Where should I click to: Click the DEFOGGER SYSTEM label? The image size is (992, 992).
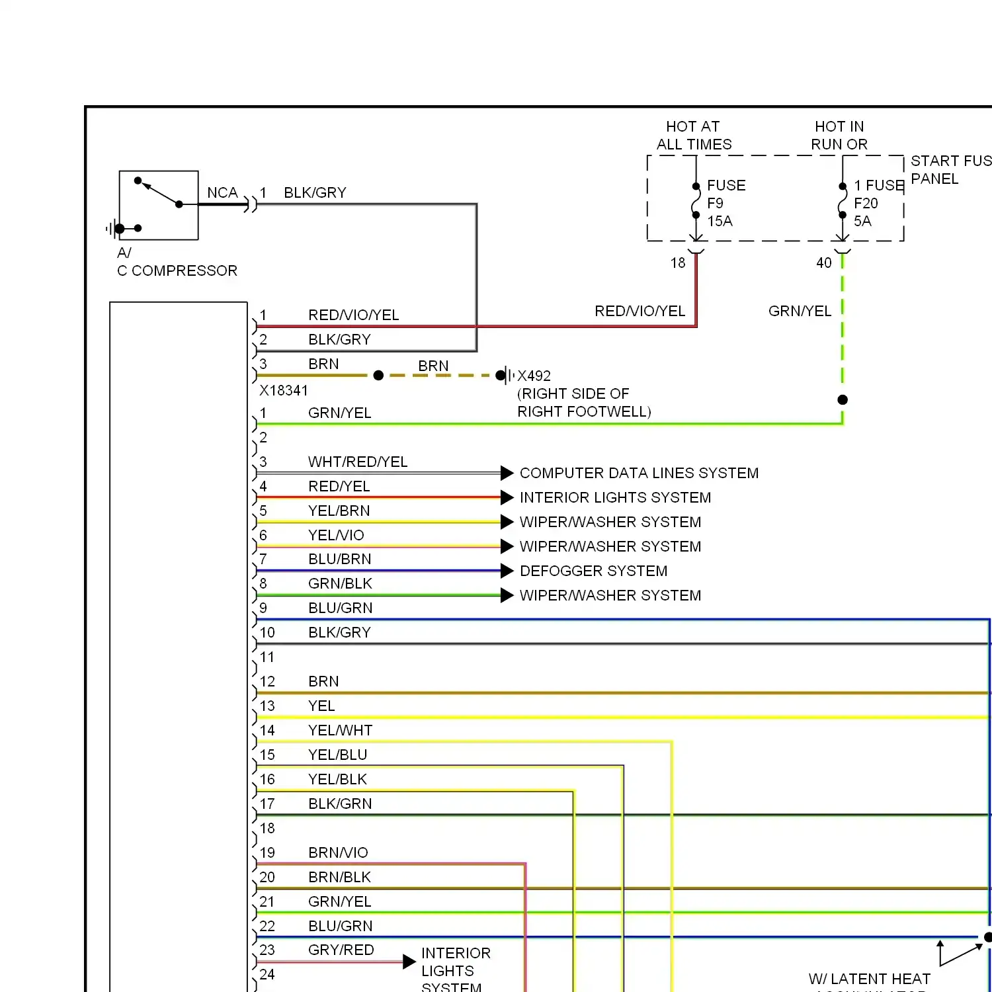[x=593, y=571]
